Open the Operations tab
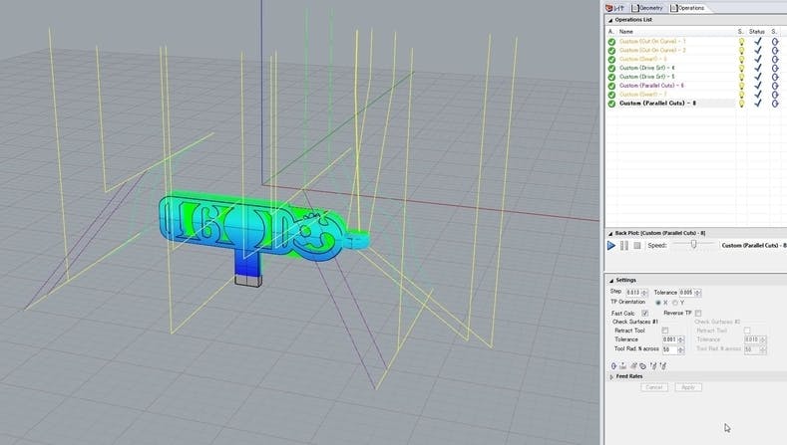 click(688, 7)
